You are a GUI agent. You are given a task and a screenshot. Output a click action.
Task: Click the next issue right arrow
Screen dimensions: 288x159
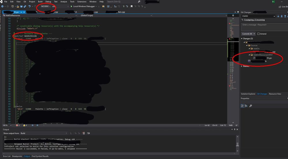(x=37, y=125)
